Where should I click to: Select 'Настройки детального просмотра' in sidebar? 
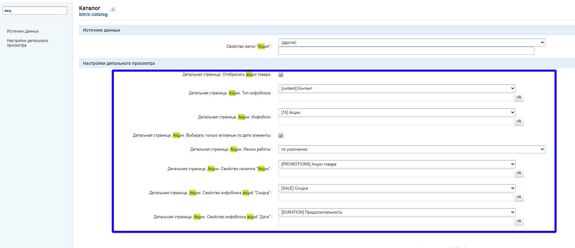(x=27, y=43)
